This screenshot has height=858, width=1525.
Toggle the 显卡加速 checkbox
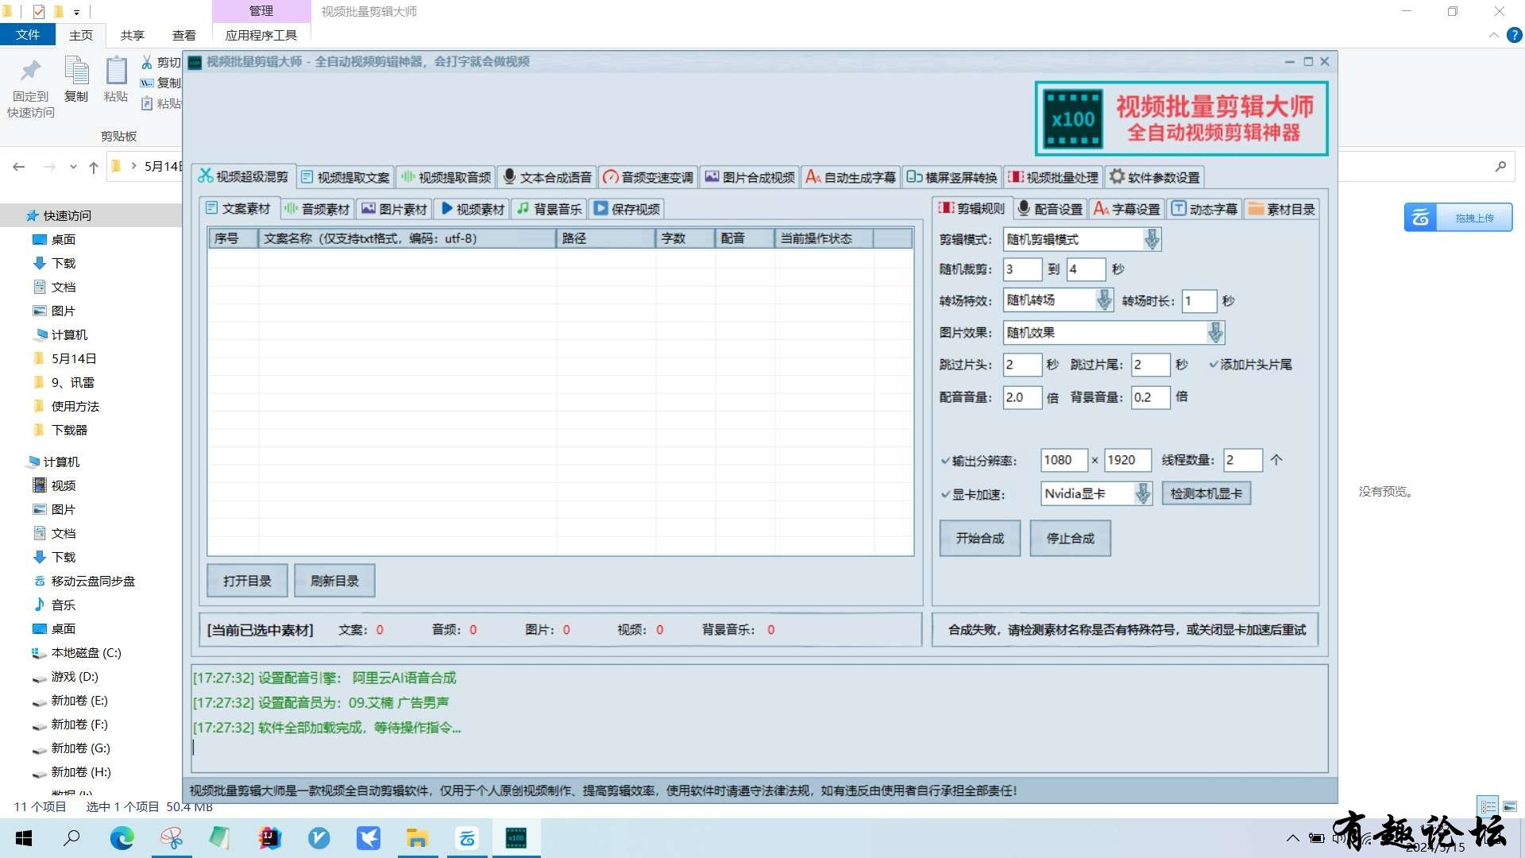pyautogui.click(x=973, y=494)
